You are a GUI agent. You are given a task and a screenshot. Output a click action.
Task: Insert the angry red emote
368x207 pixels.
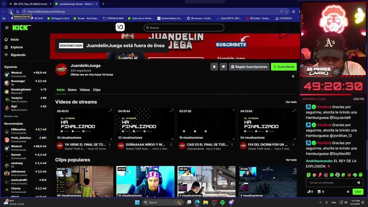[x=349, y=175]
